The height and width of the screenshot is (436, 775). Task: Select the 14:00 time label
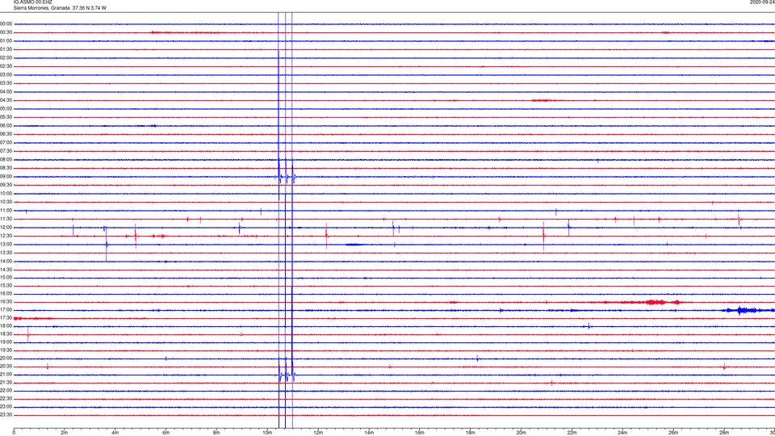click(x=6, y=261)
